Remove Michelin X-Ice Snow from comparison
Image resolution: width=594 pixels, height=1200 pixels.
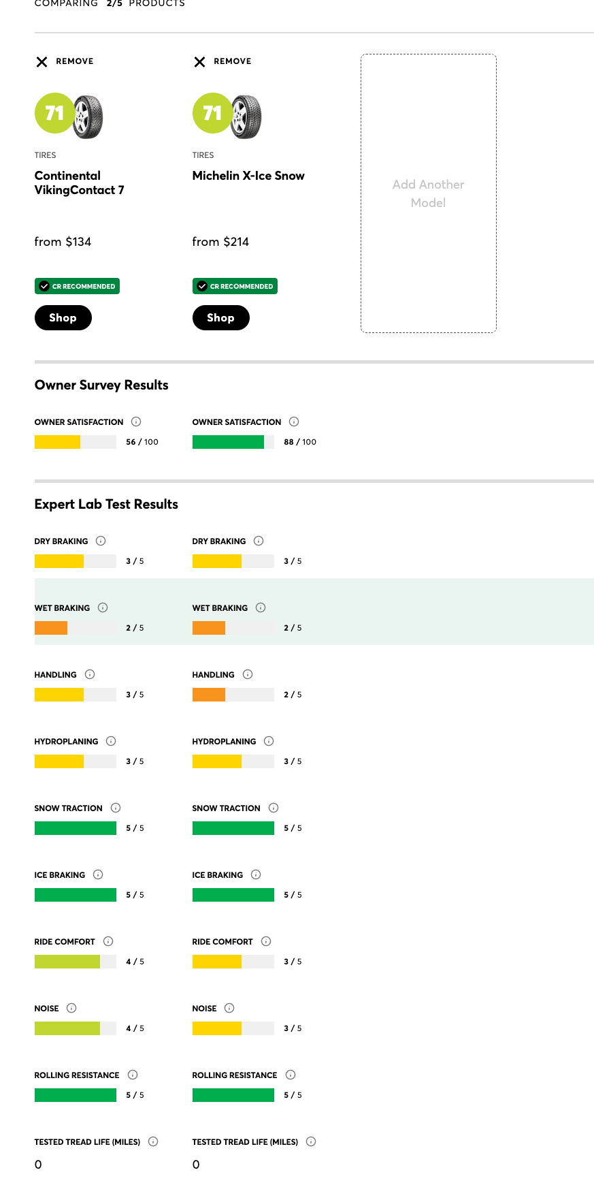pos(222,61)
